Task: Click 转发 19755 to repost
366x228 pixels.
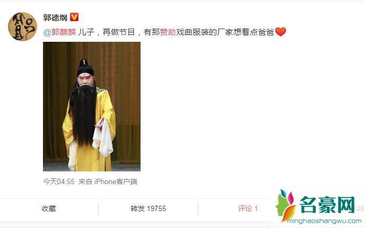Action: point(148,208)
